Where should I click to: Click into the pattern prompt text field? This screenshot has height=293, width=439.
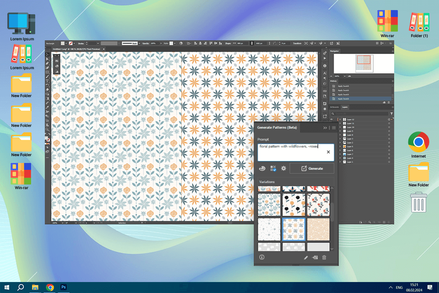(296, 152)
